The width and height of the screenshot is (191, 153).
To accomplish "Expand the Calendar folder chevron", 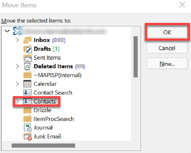I will click(x=18, y=84).
